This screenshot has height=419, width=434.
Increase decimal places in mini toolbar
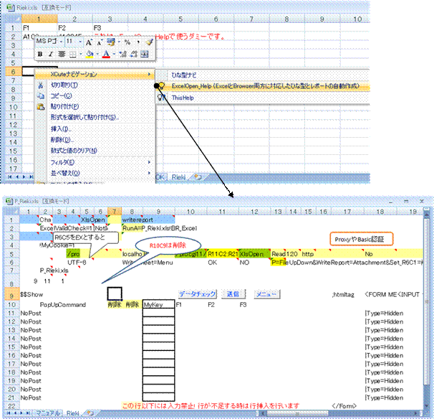[122, 54]
